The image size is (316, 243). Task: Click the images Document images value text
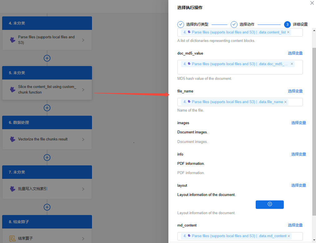tap(192, 132)
